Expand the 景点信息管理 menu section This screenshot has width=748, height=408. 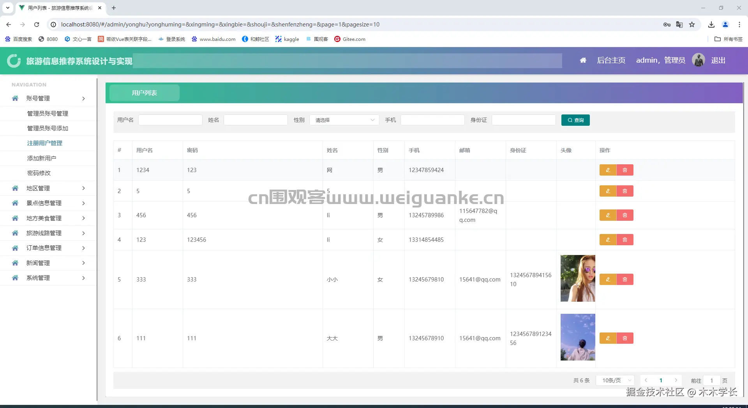click(x=48, y=203)
